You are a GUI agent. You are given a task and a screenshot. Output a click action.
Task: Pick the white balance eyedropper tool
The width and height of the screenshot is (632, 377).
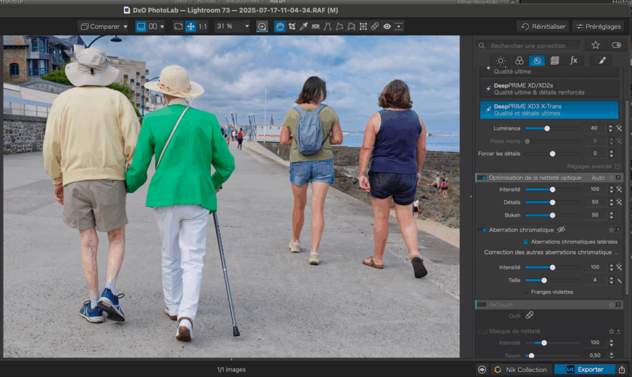pyautogui.click(x=304, y=27)
